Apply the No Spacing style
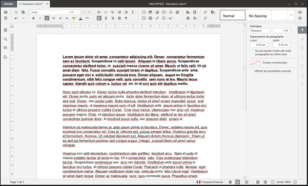Viewport: 308px width, 186px height. tap(258, 16)
